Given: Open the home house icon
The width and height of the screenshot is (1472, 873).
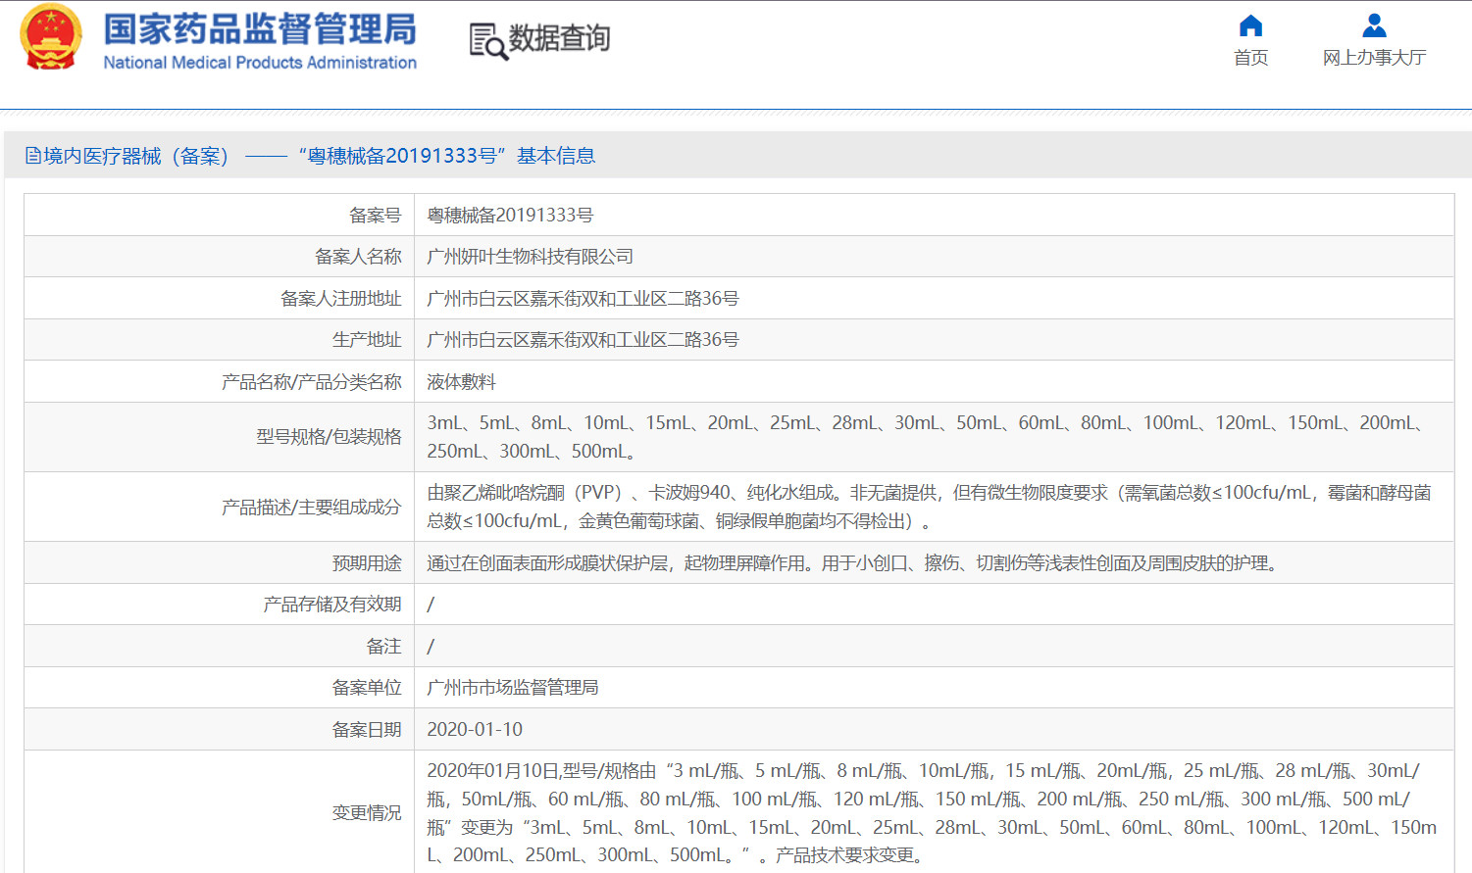Looking at the screenshot, I should (1250, 25).
